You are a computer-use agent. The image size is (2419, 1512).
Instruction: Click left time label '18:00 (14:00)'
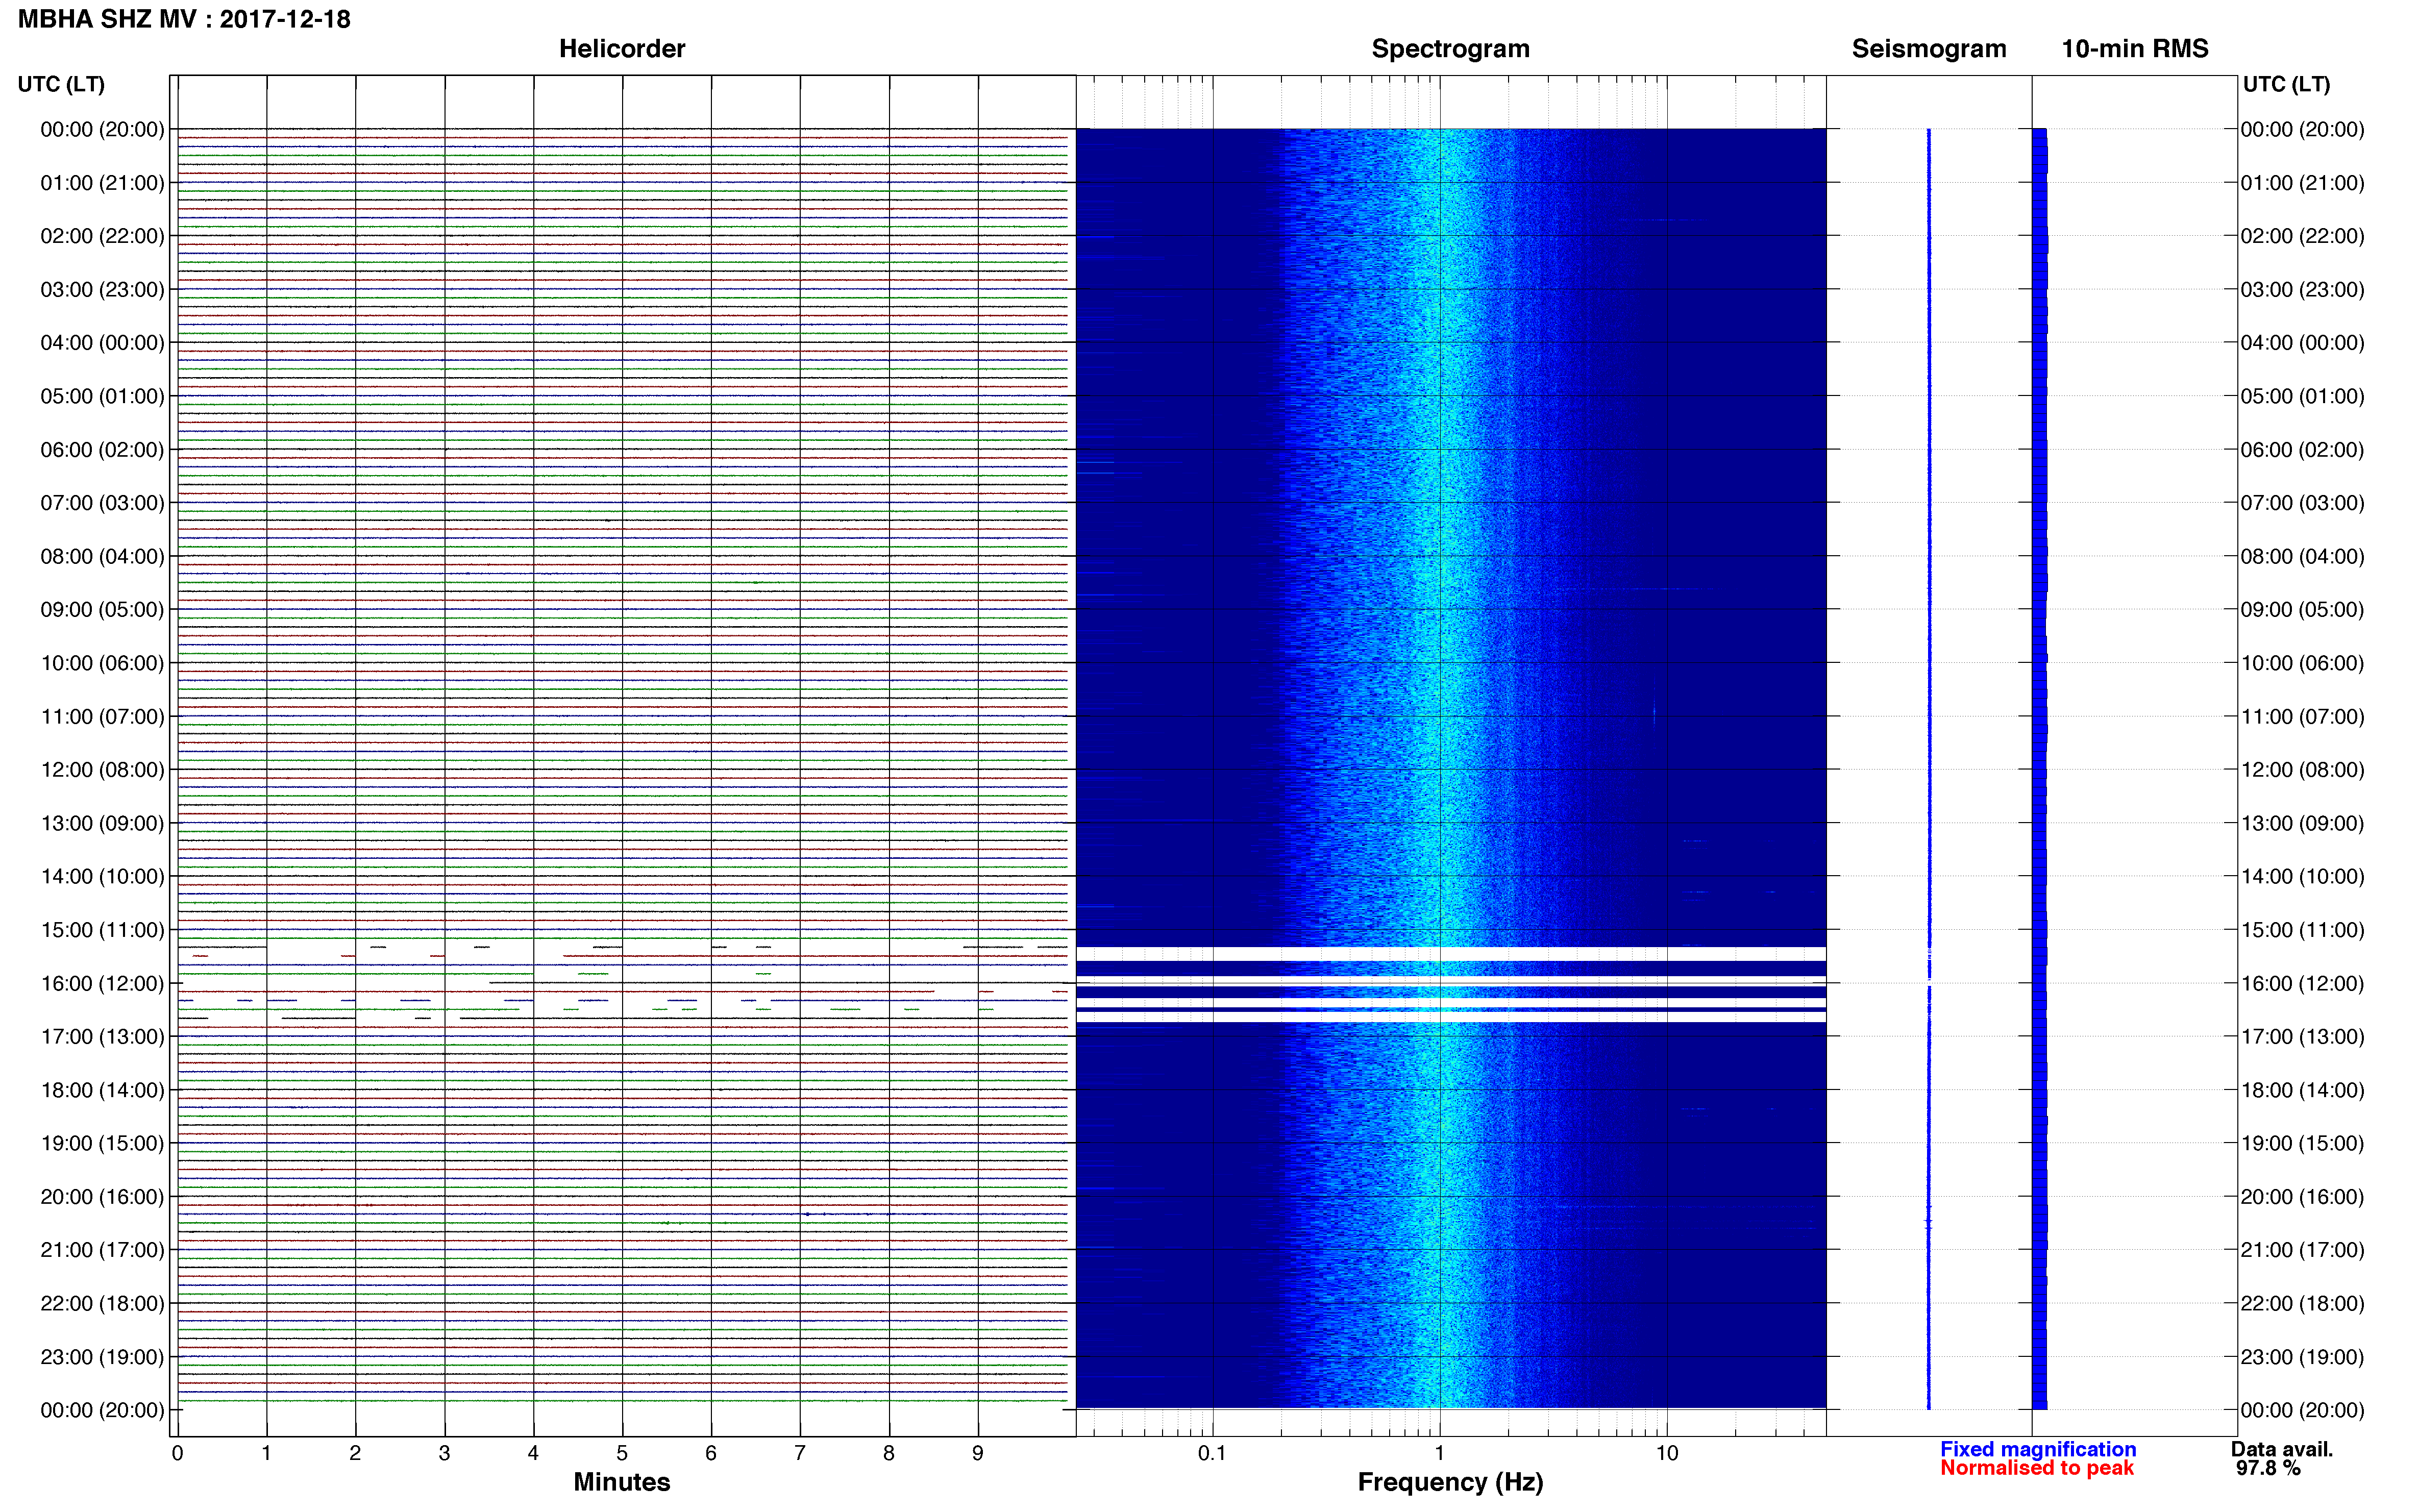(102, 1090)
